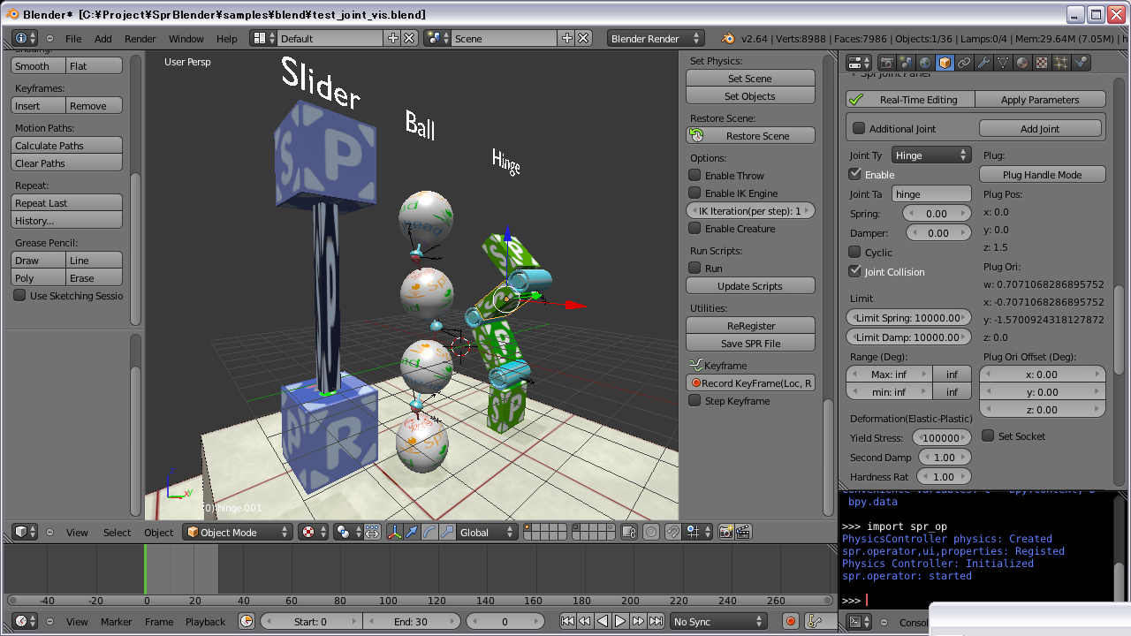The width and height of the screenshot is (1131, 636).
Task: Open the Object Mode selector dropdown
Action: [238, 532]
